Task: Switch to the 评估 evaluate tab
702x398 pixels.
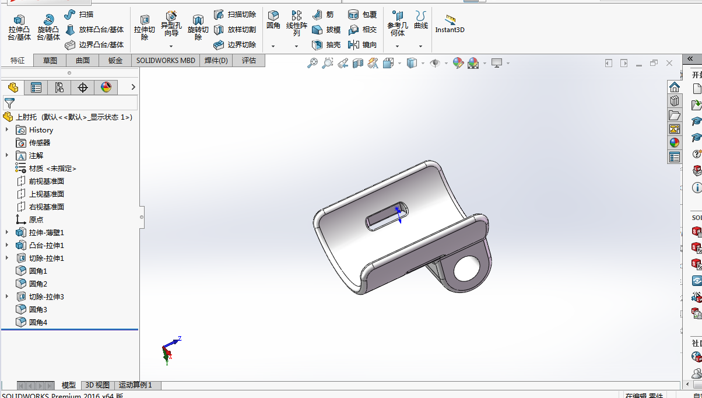Action: [249, 60]
